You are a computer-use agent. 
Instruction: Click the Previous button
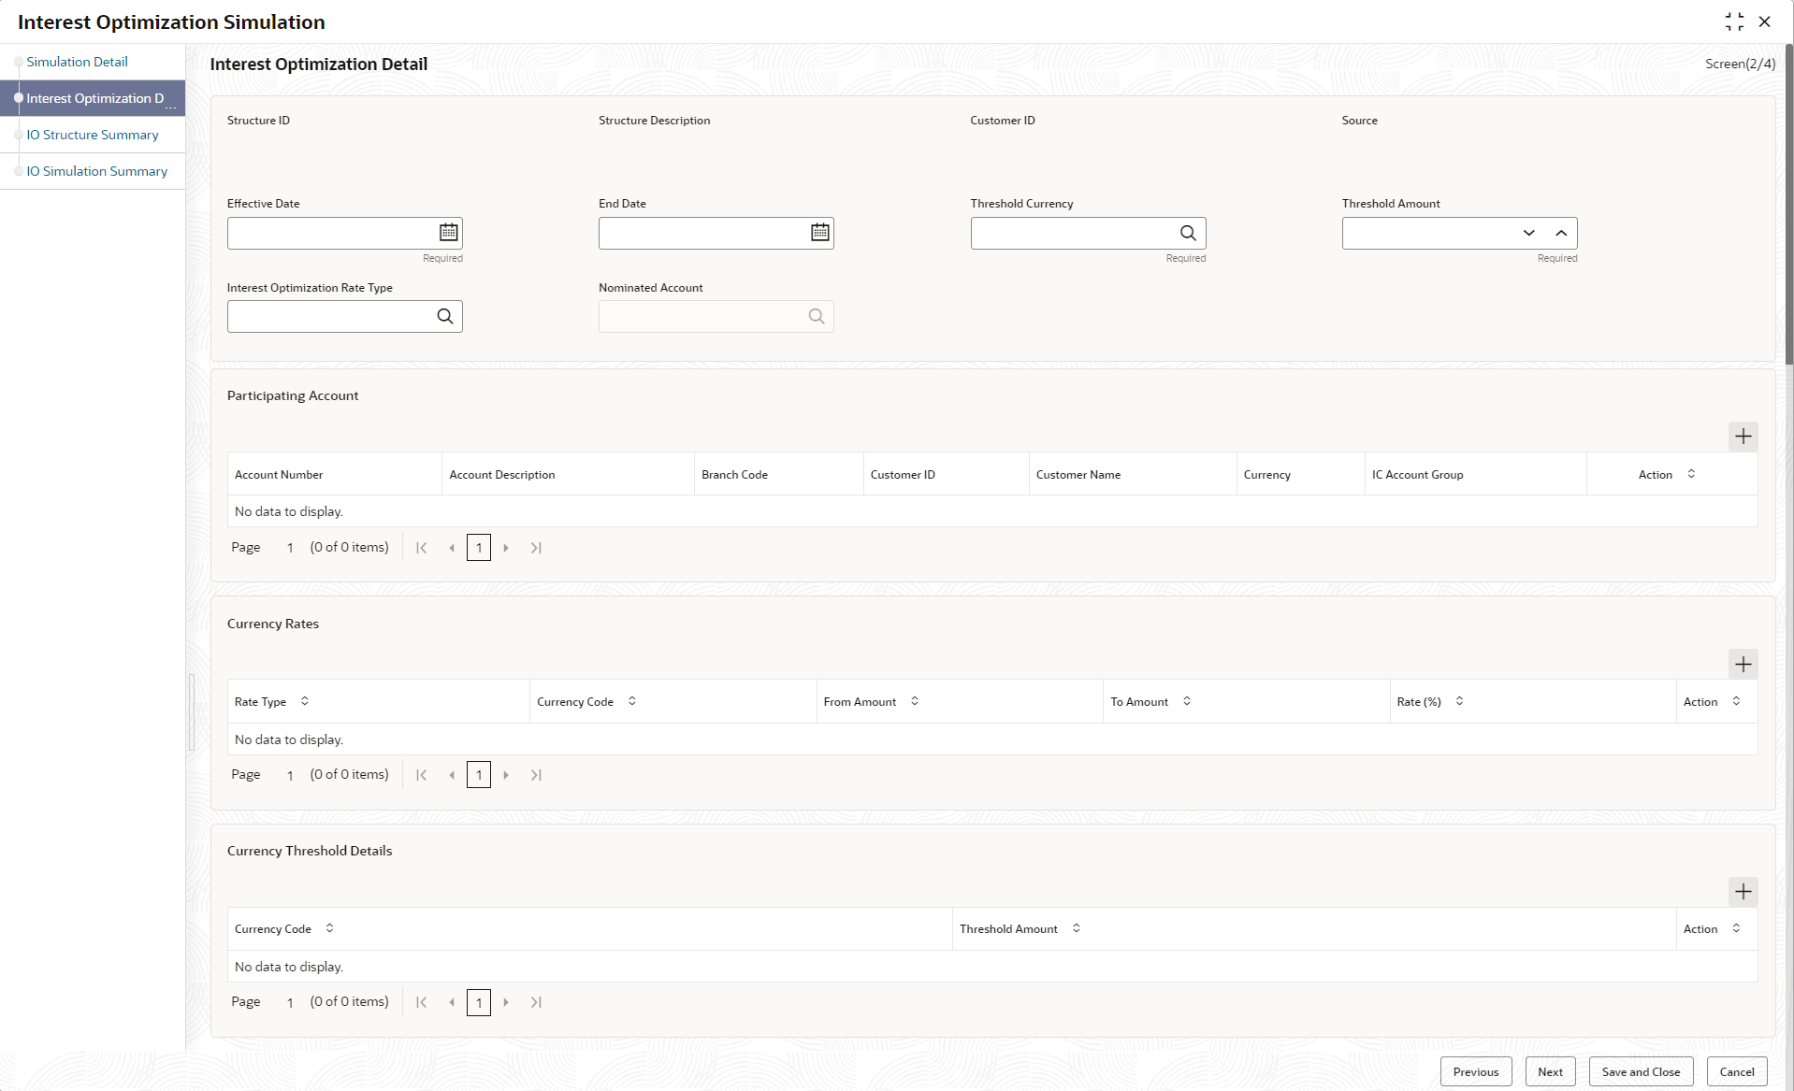click(1476, 1071)
